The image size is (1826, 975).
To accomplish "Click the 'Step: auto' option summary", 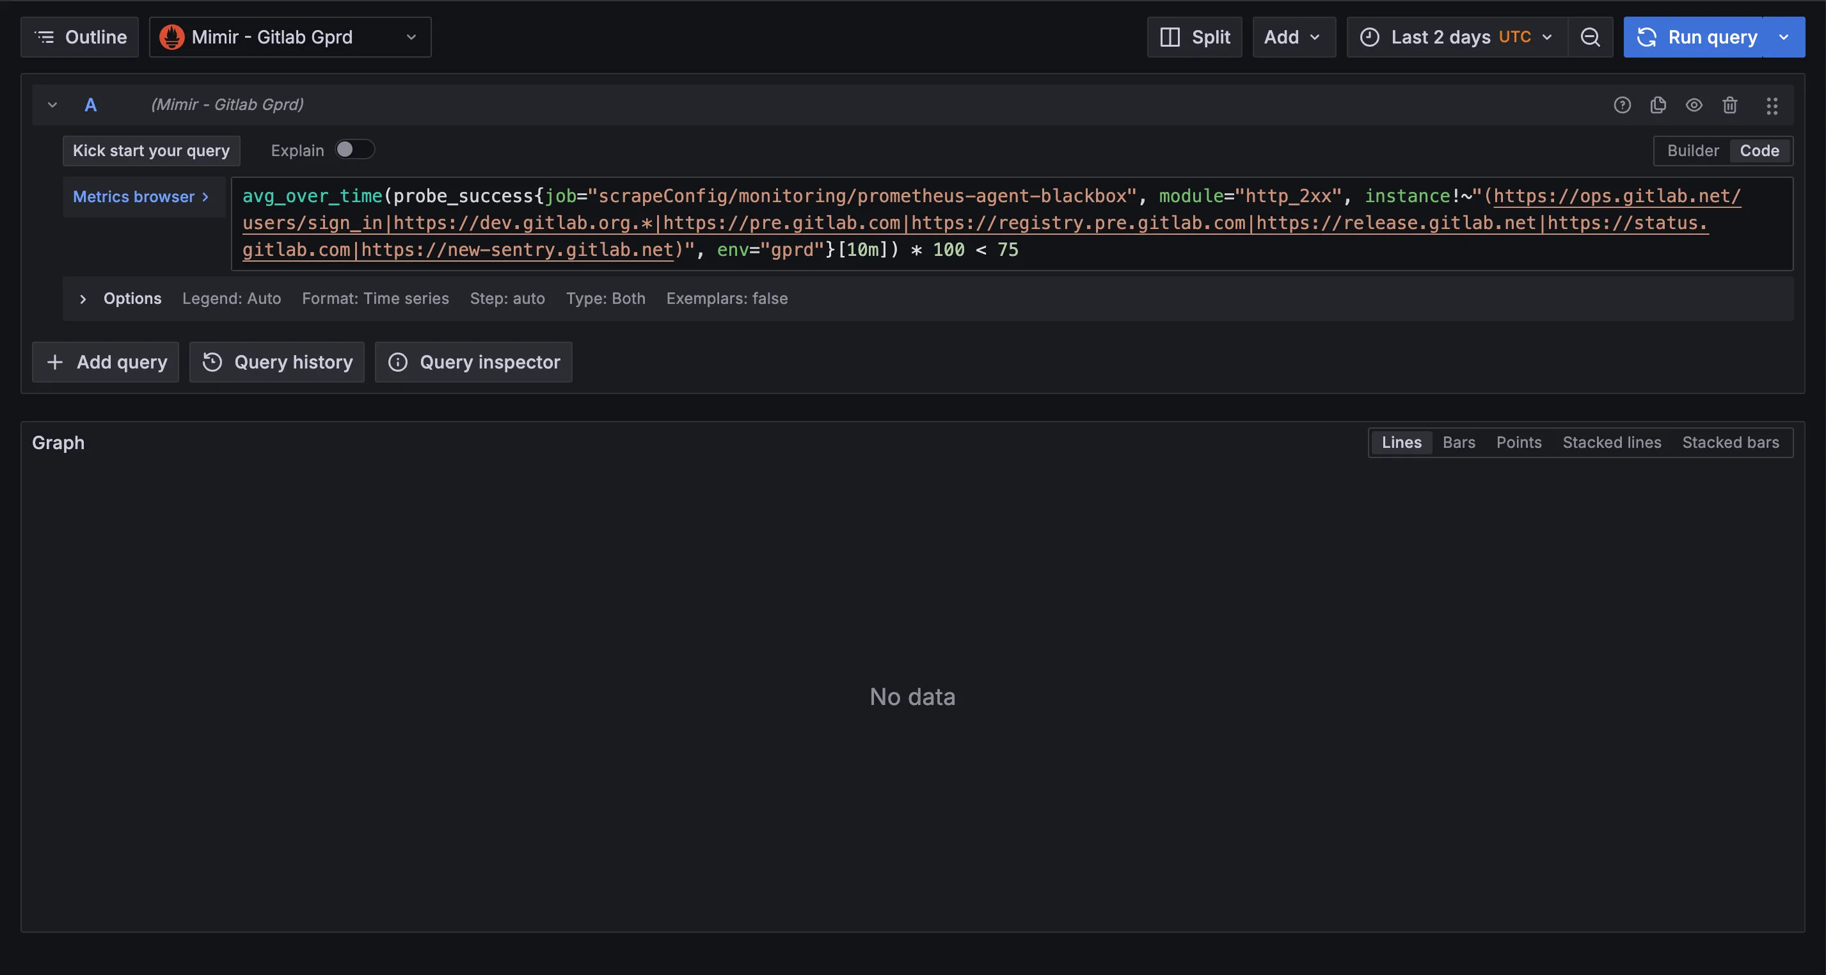I will click(x=507, y=299).
